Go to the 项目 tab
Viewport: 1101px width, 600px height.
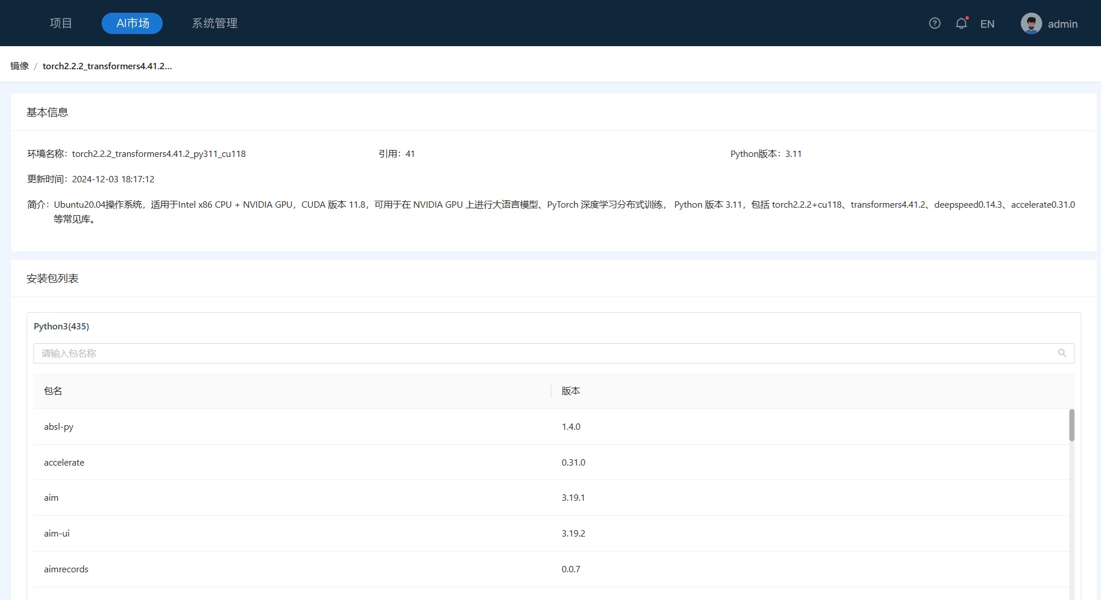click(x=61, y=23)
